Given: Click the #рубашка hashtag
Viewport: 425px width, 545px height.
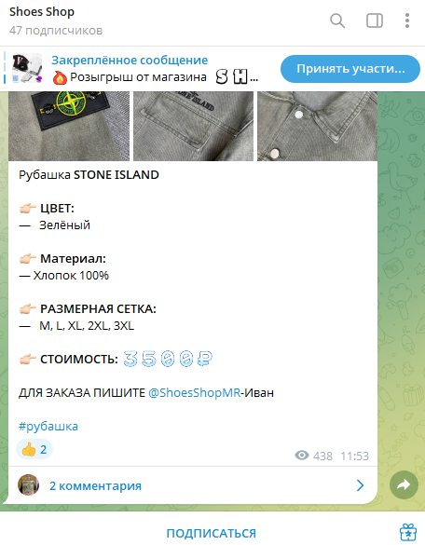Looking at the screenshot, I should tap(48, 426).
